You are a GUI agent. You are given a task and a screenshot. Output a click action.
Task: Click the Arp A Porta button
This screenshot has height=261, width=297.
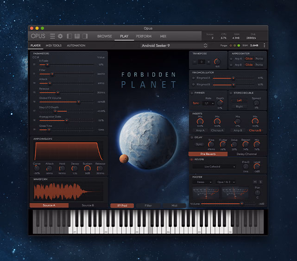tap(259, 59)
